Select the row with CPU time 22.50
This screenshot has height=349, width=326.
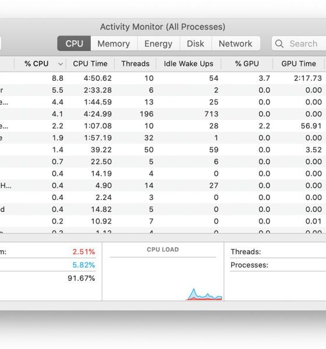pos(163,162)
